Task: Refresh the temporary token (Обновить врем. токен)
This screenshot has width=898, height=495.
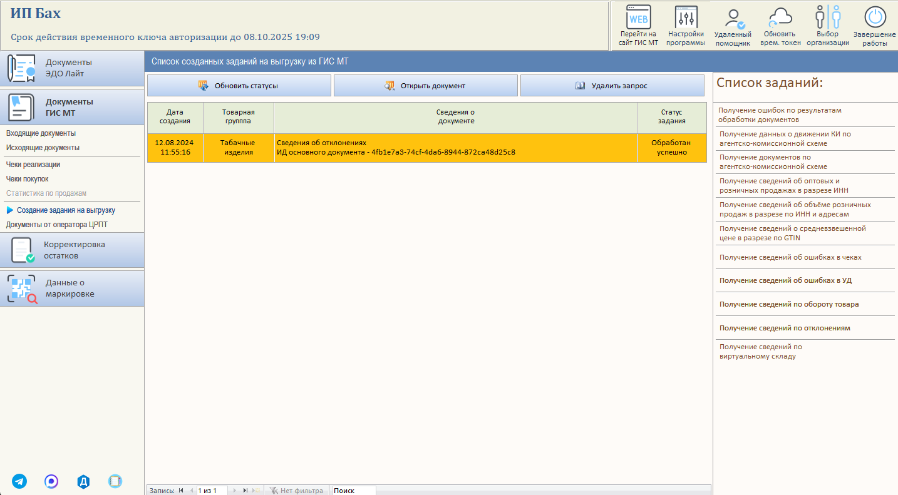Action: 780,26
